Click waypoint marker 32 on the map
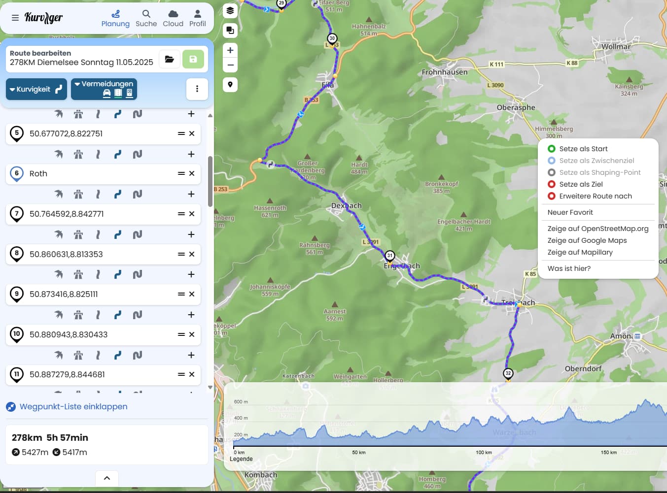 tap(508, 374)
